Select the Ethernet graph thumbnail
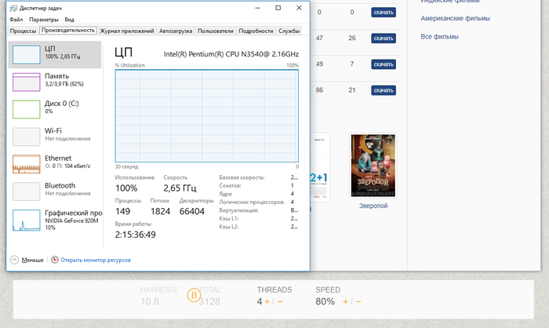The width and height of the screenshot is (549, 328). pyautogui.click(x=26, y=163)
